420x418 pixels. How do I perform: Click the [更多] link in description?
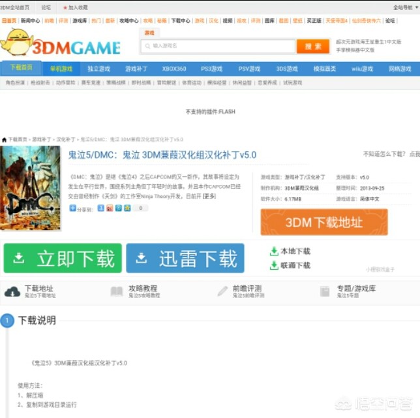click(209, 197)
